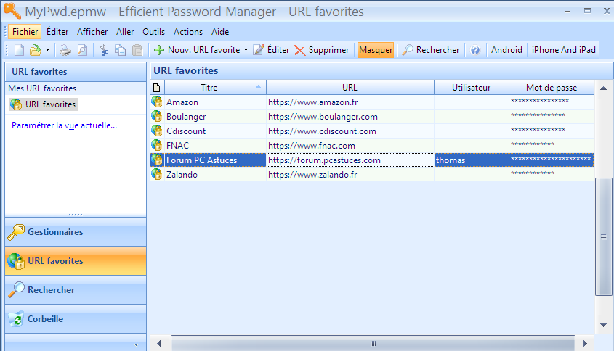The image size is (614, 351).
Task: Sort by the Titre column header
Action: tap(209, 88)
